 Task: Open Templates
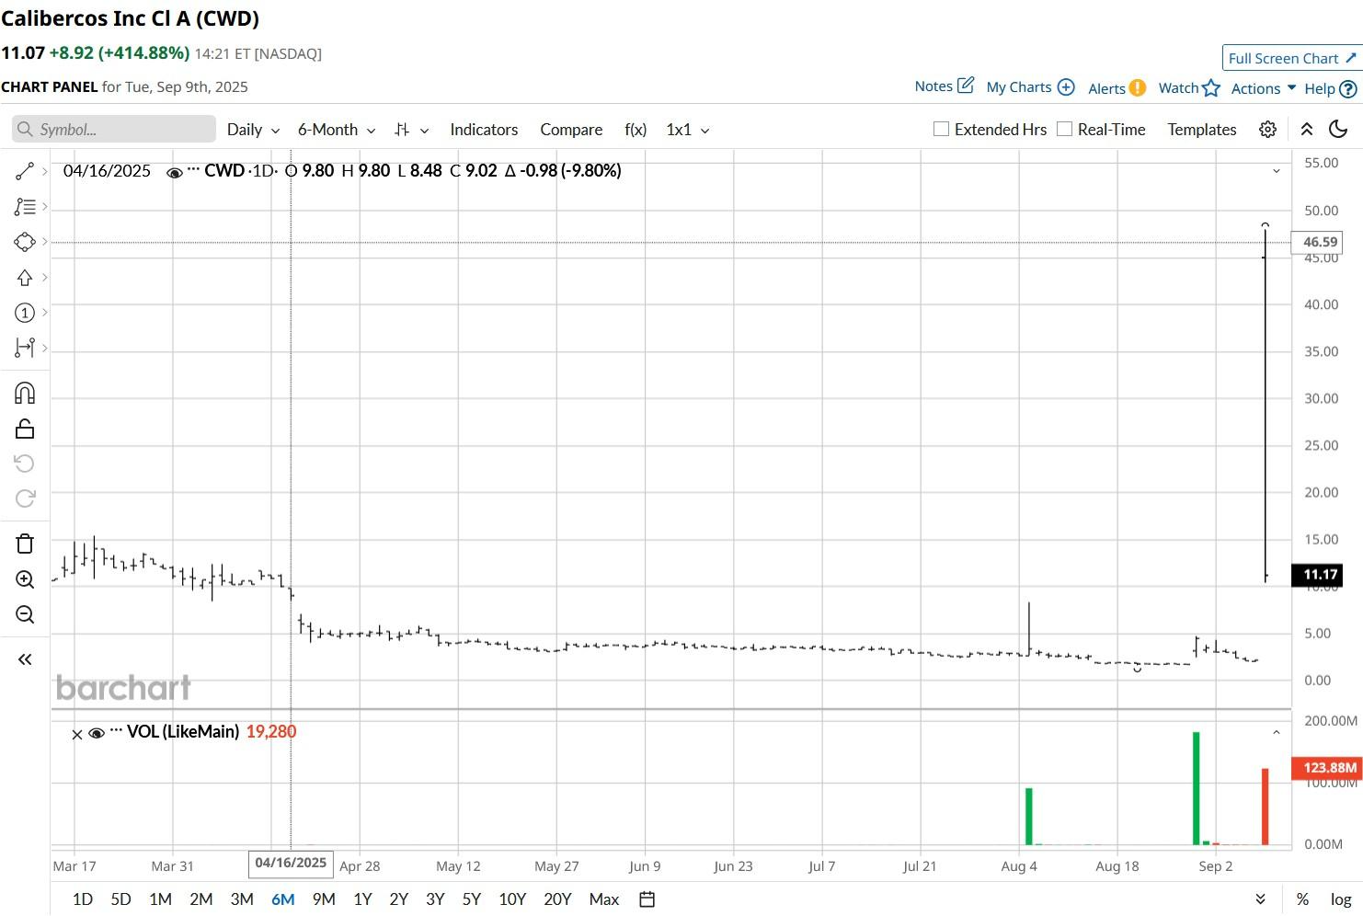[1202, 130]
